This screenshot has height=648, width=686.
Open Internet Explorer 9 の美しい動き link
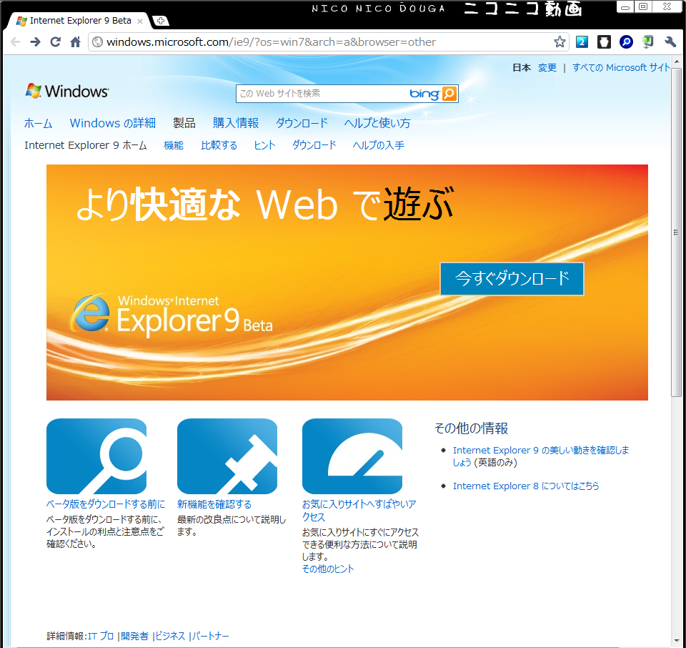coord(541,456)
